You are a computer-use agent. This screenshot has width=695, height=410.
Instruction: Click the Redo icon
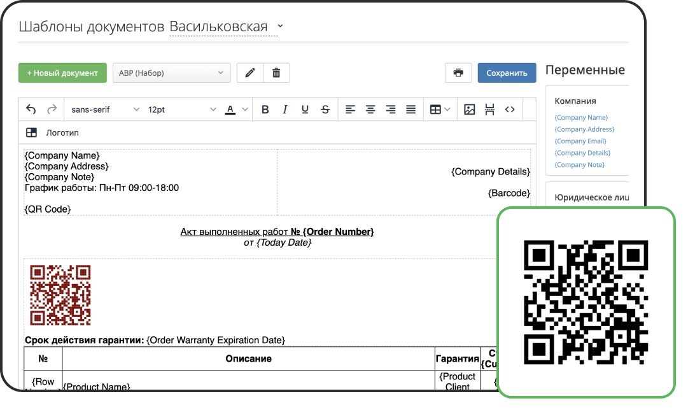(51, 109)
